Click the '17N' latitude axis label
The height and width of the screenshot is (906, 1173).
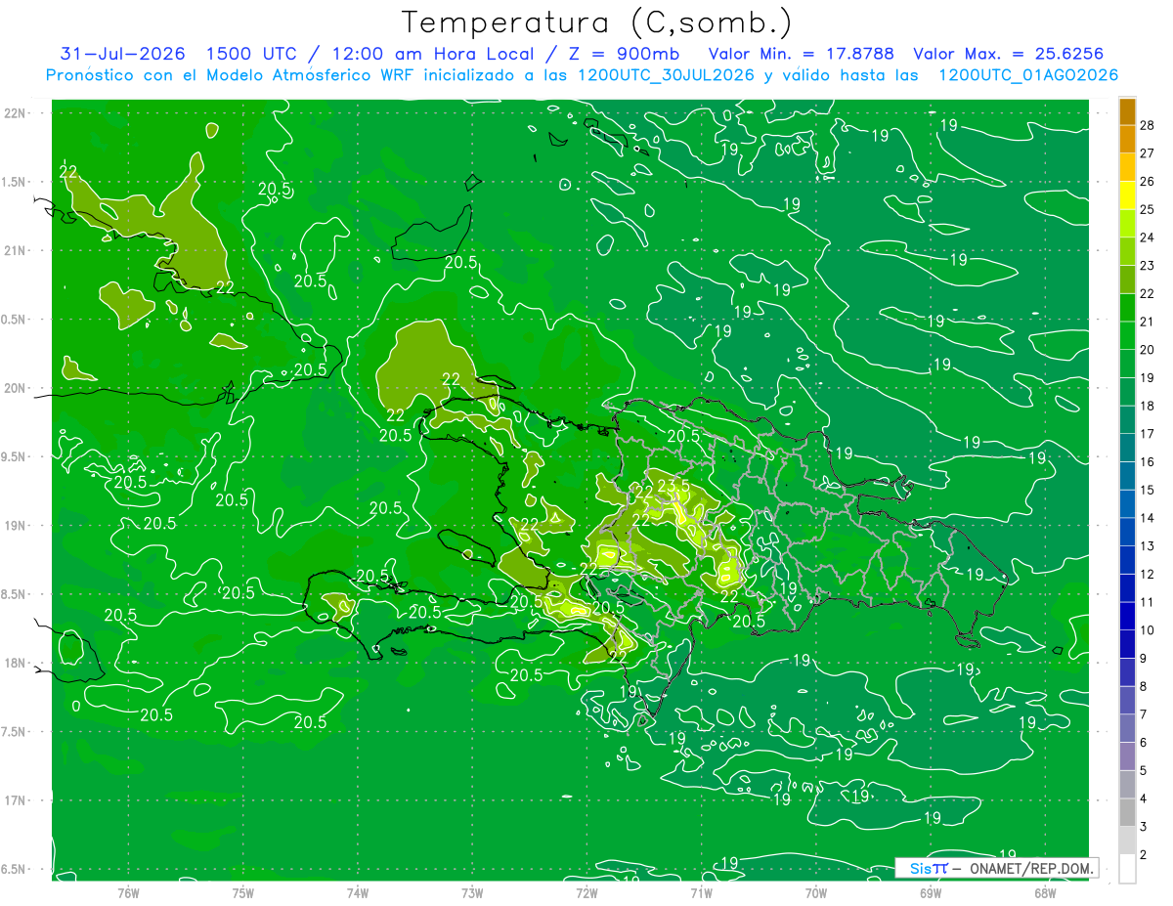point(15,800)
